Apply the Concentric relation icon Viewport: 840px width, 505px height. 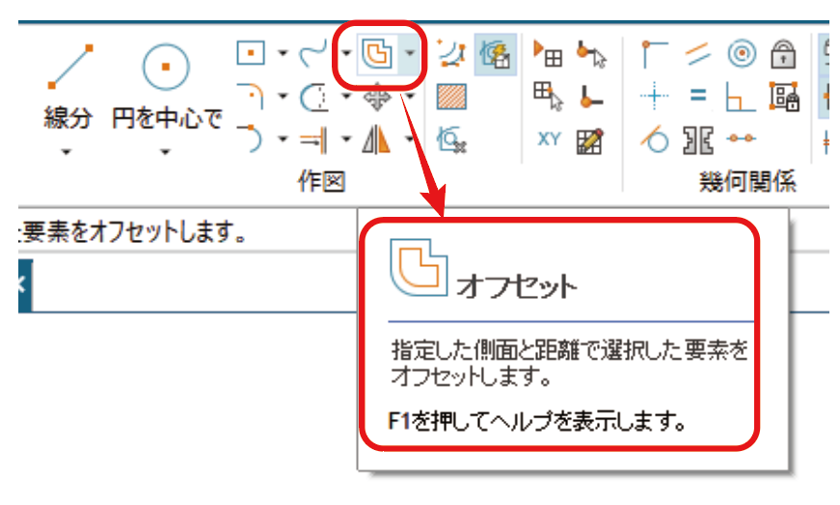(741, 55)
